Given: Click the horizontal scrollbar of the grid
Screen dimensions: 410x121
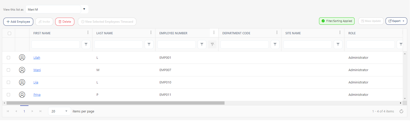Looking at the screenshot, I should click(115, 103).
